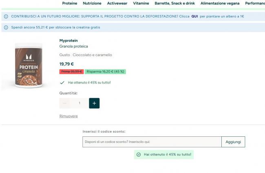This screenshot has height=173, width=265.
Task: Click the checkmark next to 45% su tutto
Action: pos(62,83)
